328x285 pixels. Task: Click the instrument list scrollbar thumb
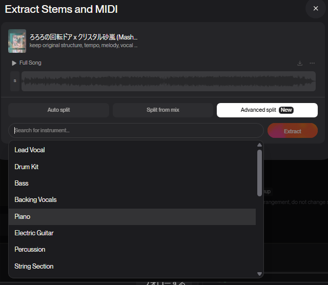[x=259, y=173]
